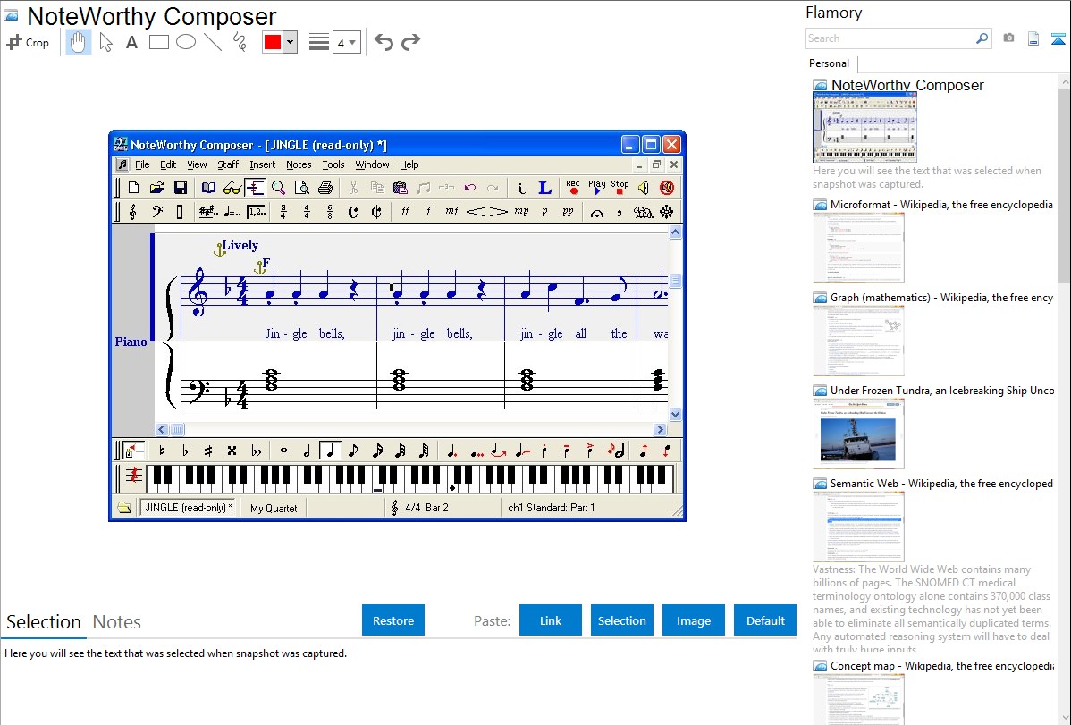Toggle the arrow pointer selection tool
This screenshot has width=1071, height=725.
click(x=105, y=42)
